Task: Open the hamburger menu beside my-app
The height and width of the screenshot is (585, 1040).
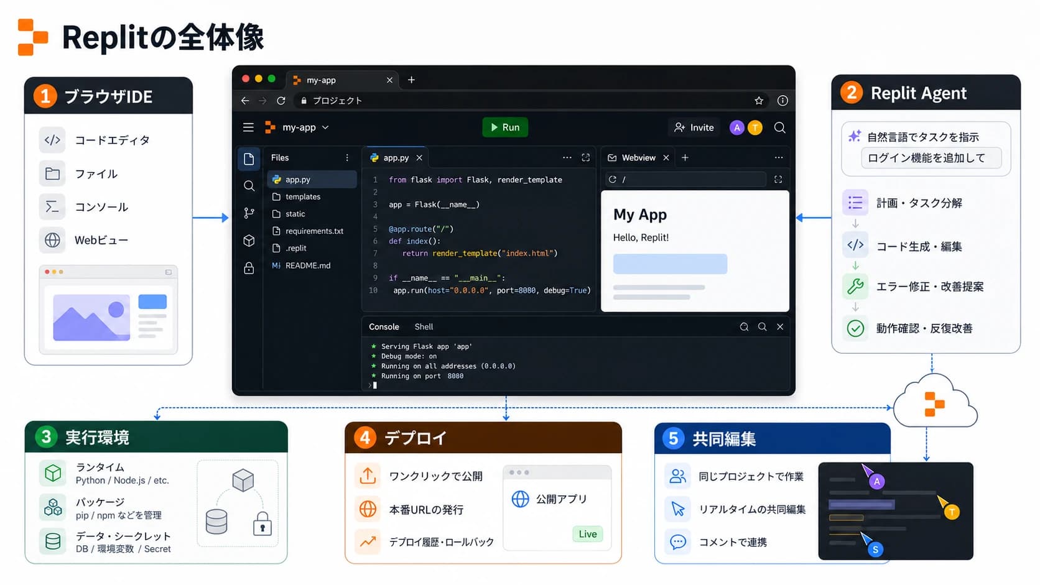Action: (248, 127)
